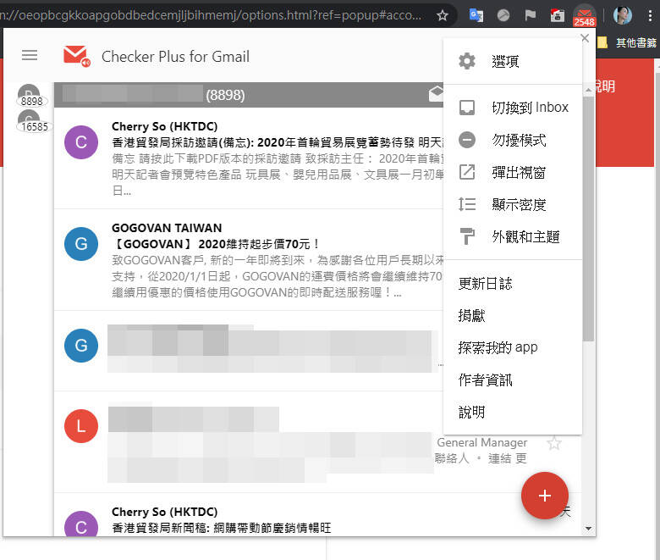The image size is (660, 560).
Task: Open Chrome three-dot menu
Action: point(651,15)
